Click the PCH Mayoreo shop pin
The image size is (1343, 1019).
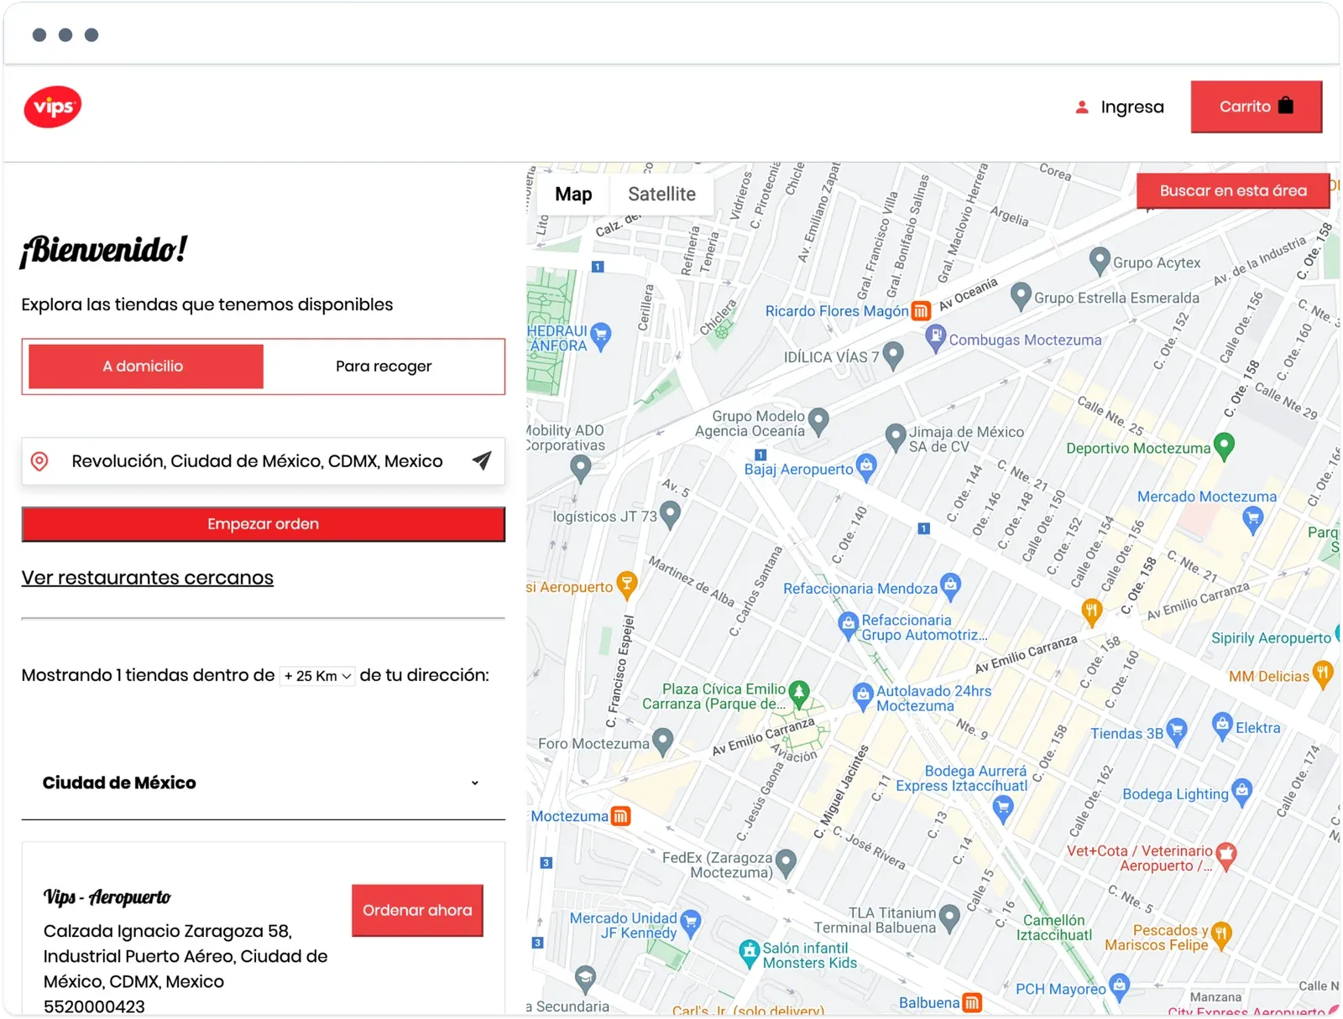pos(1119,987)
